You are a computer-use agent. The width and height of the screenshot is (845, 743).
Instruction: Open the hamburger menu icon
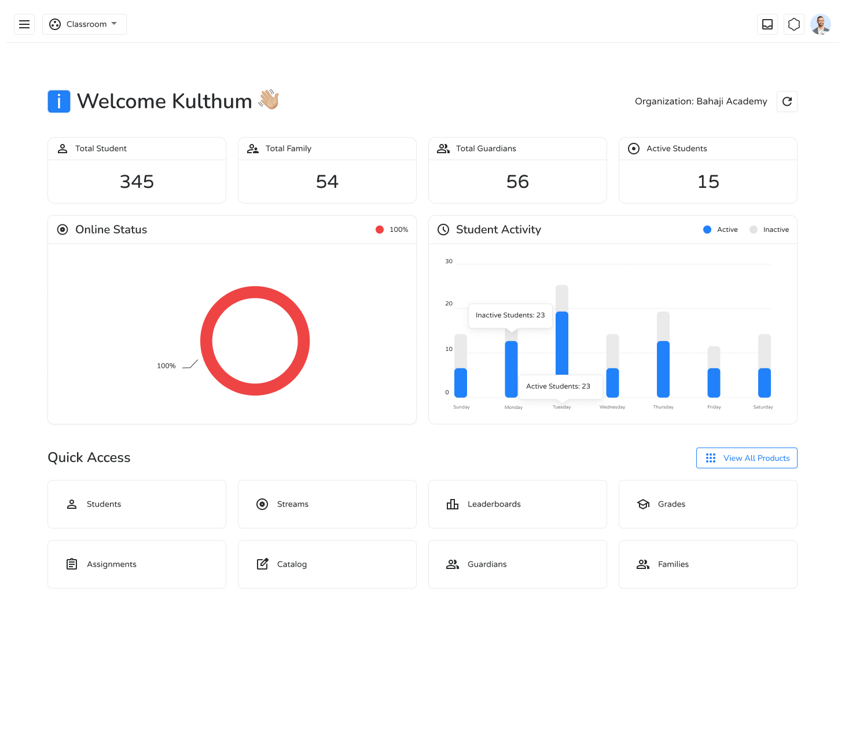[x=24, y=24]
